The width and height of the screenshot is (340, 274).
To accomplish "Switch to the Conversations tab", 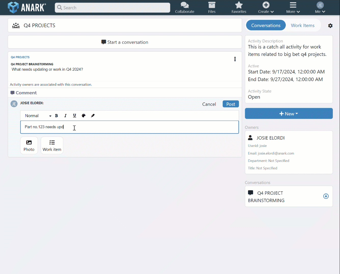I will 266,25.
